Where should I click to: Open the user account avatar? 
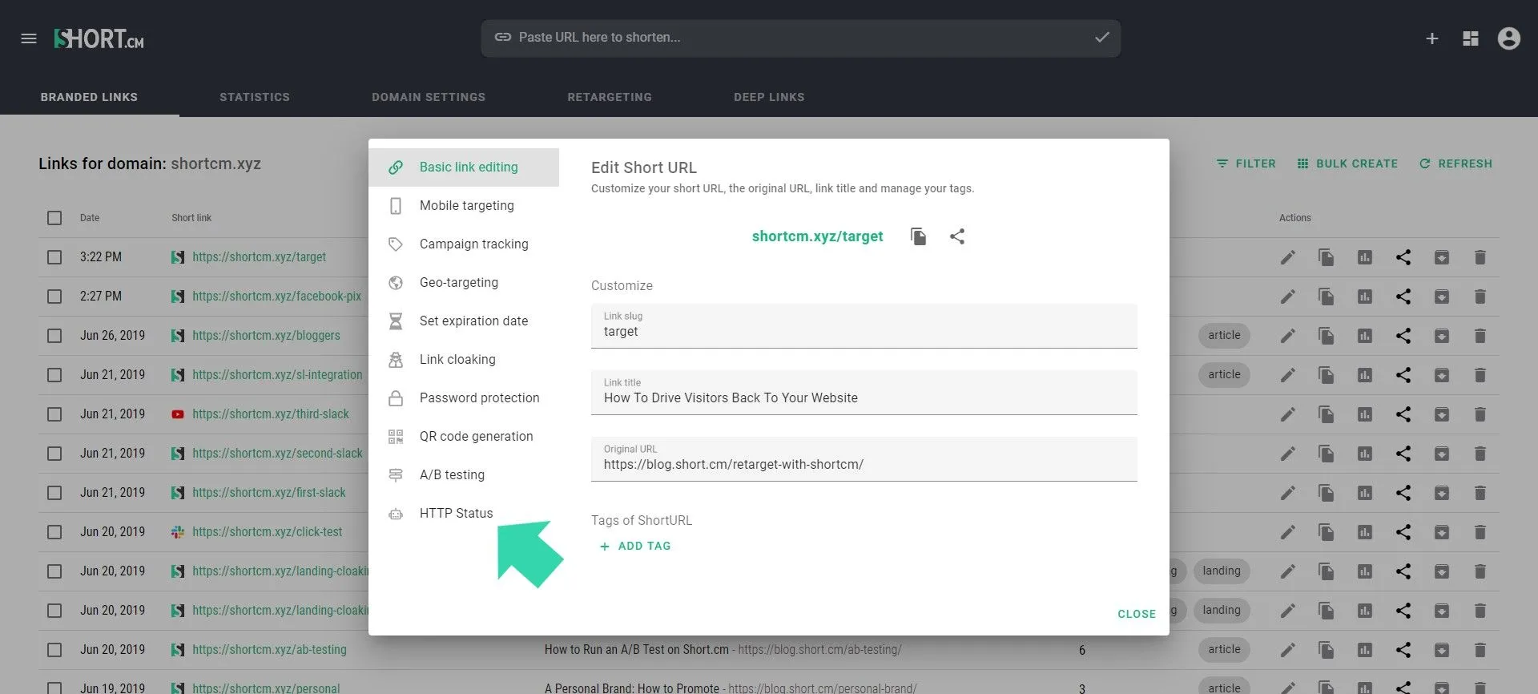point(1509,38)
